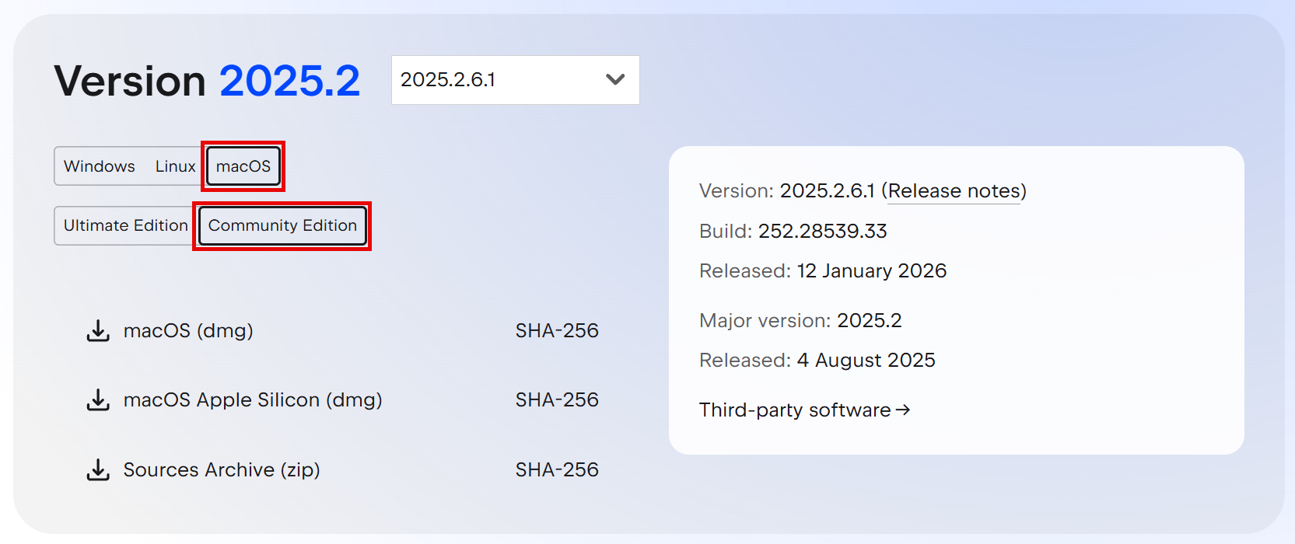Viewport: 1295px width, 544px height.
Task: Select the macOS platform tab
Action: 243,166
